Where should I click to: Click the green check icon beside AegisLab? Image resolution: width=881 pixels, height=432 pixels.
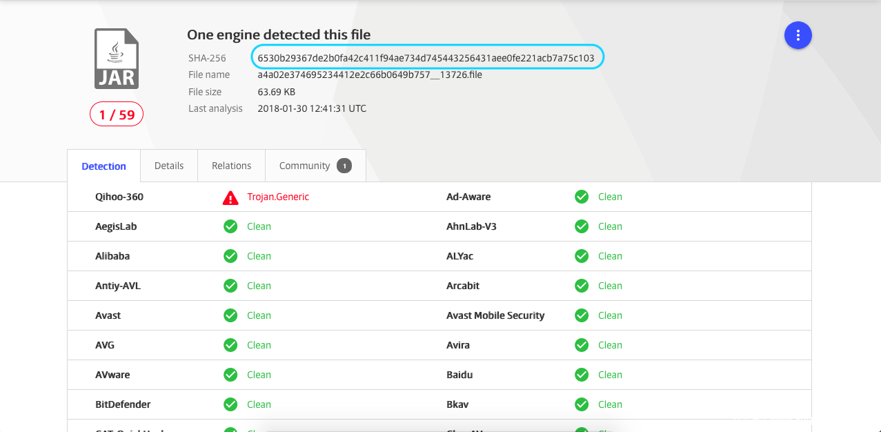230,226
